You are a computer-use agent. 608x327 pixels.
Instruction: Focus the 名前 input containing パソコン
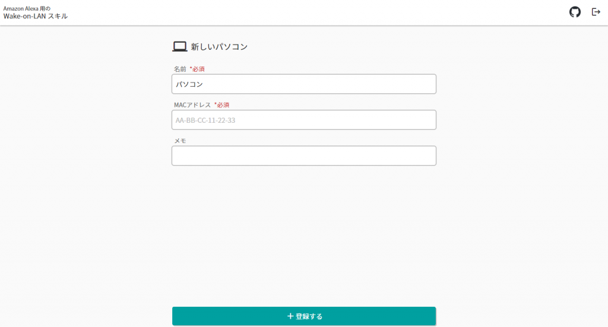[x=304, y=84]
